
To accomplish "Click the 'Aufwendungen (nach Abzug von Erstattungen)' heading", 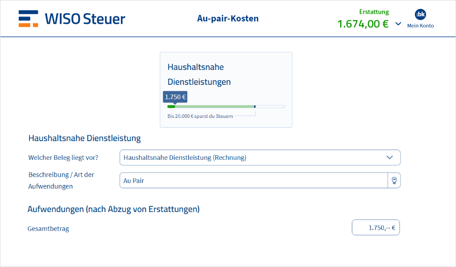I will 114,209.
